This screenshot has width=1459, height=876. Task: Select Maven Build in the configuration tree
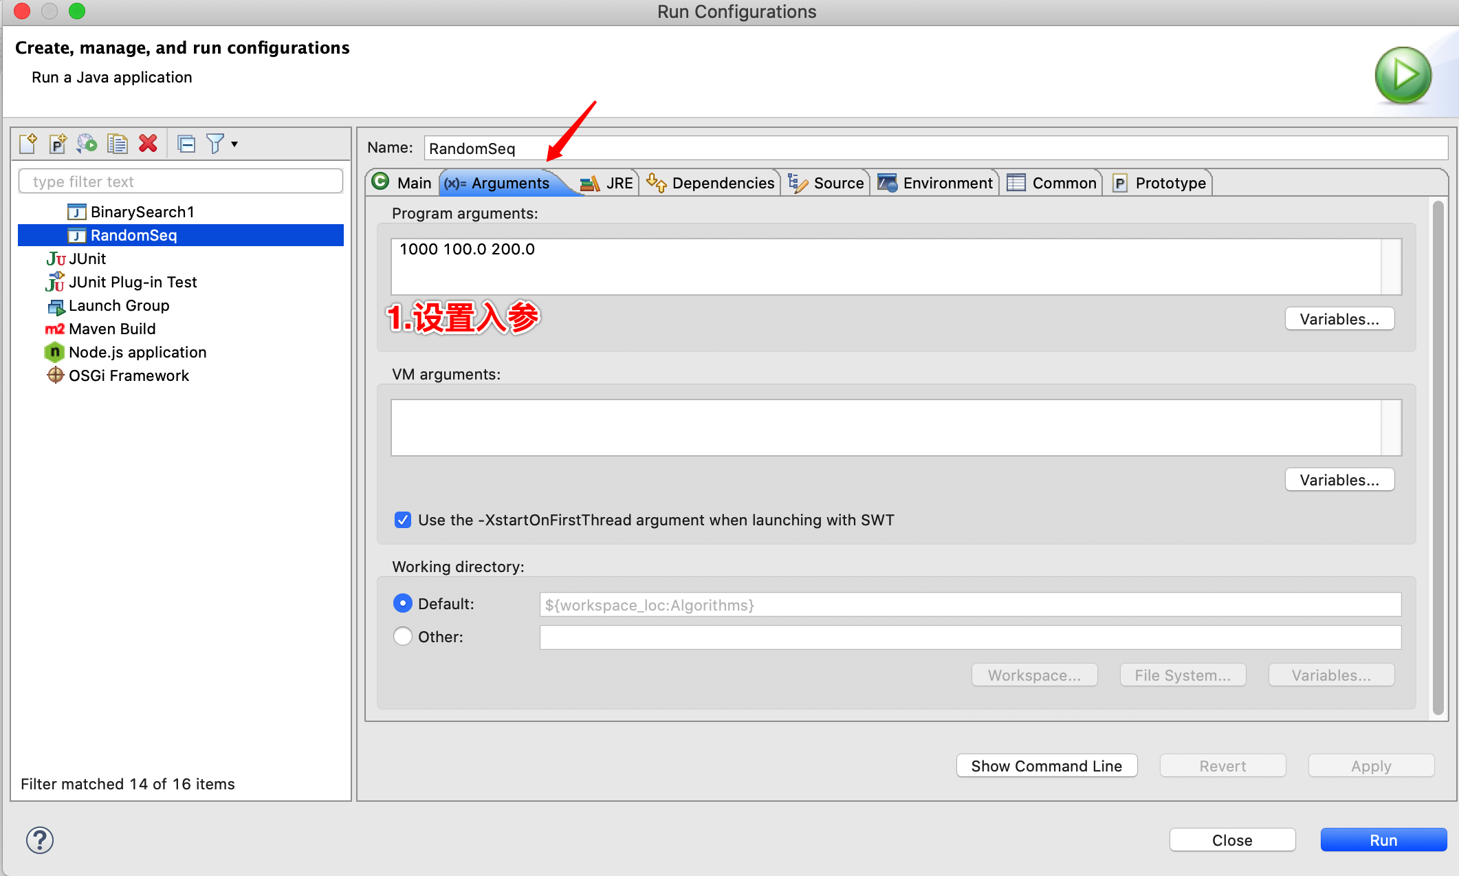pyautogui.click(x=111, y=329)
